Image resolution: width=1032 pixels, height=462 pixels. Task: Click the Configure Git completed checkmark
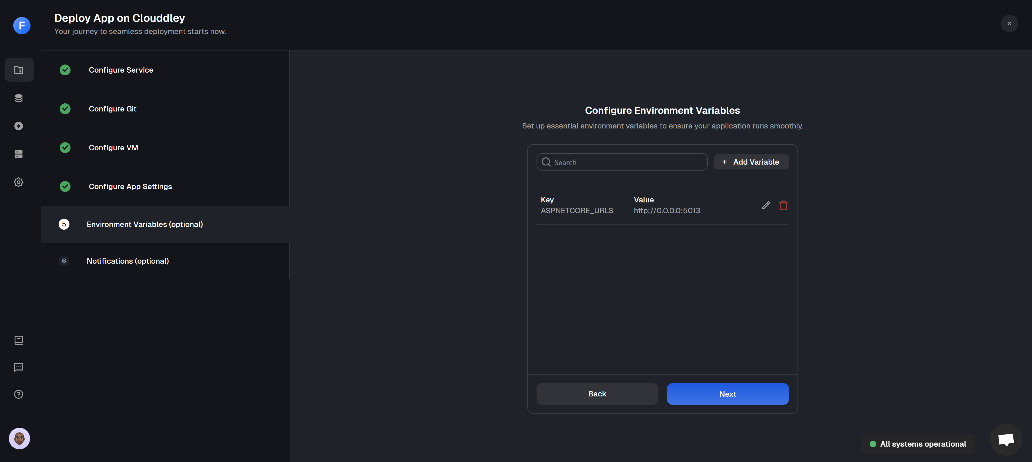click(65, 108)
